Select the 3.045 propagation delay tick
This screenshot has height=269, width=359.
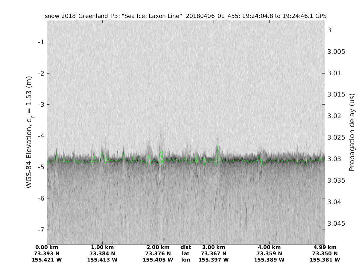coord(336,224)
